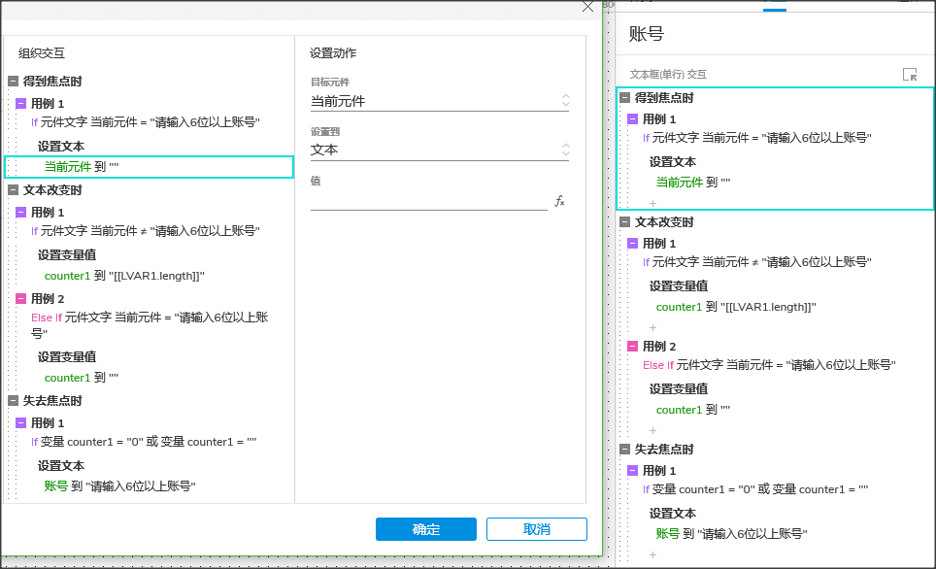This screenshot has height=569, width=936.
Task: Collapse the 文本改变时 event section
Action: coord(13,190)
